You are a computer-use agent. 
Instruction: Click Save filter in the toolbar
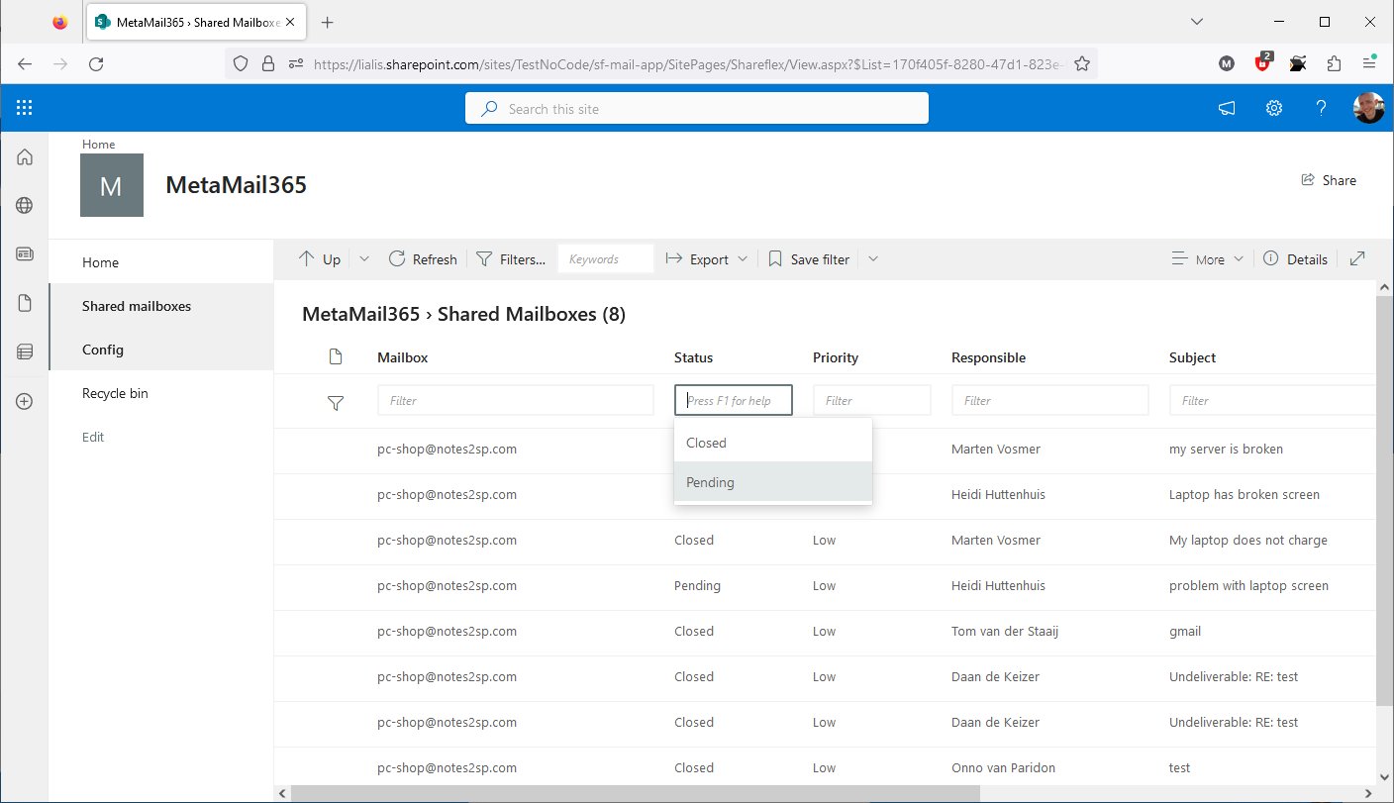(x=809, y=259)
